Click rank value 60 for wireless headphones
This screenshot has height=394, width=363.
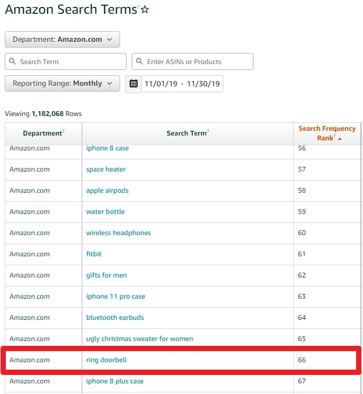point(302,233)
